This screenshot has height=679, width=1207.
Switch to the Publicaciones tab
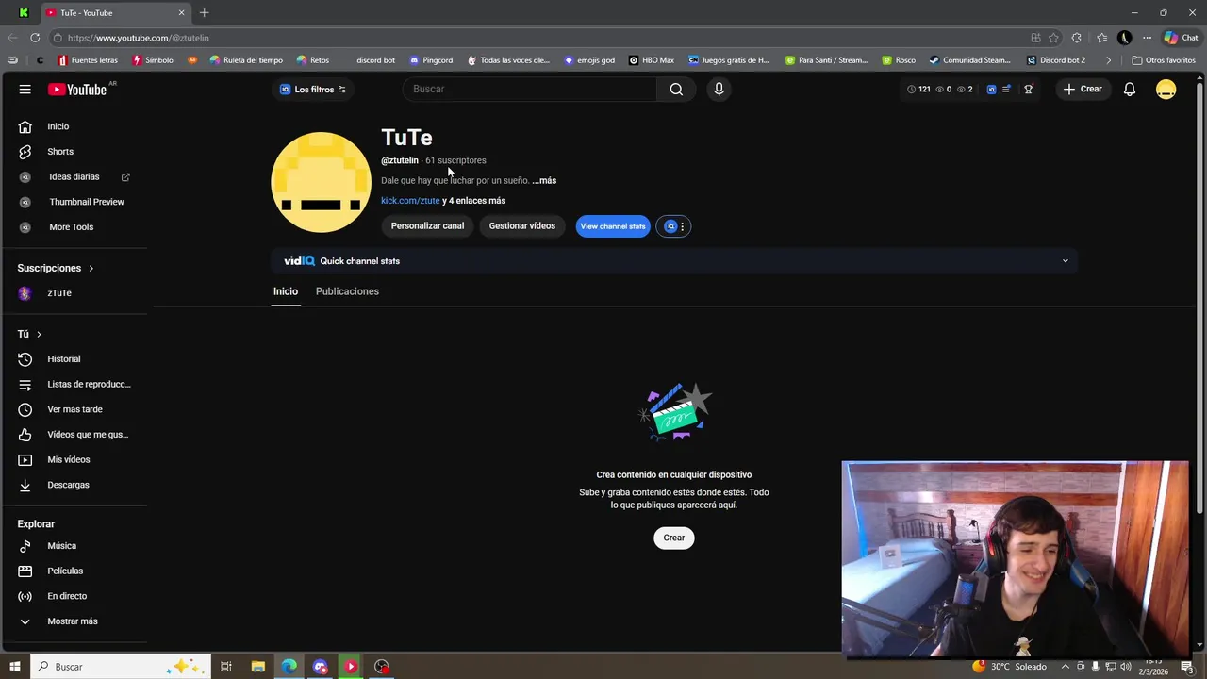click(347, 291)
